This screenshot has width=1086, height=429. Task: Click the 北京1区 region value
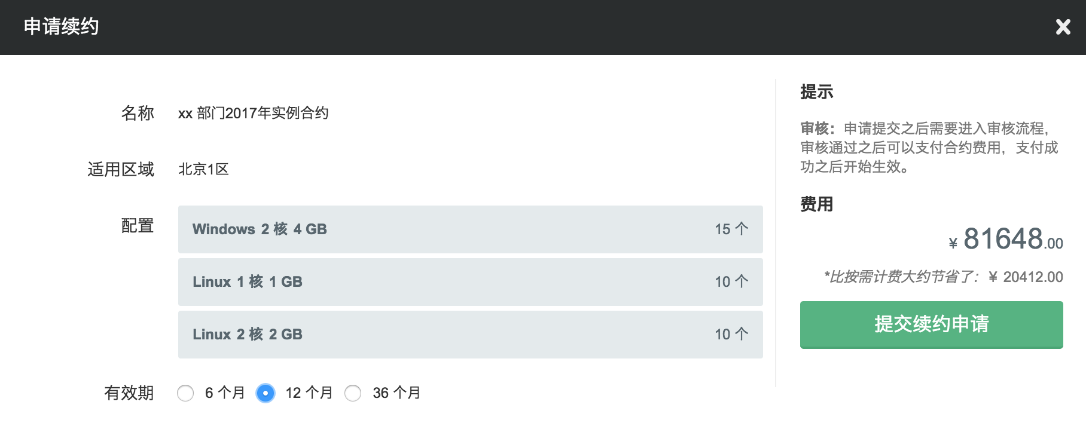click(x=203, y=169)
